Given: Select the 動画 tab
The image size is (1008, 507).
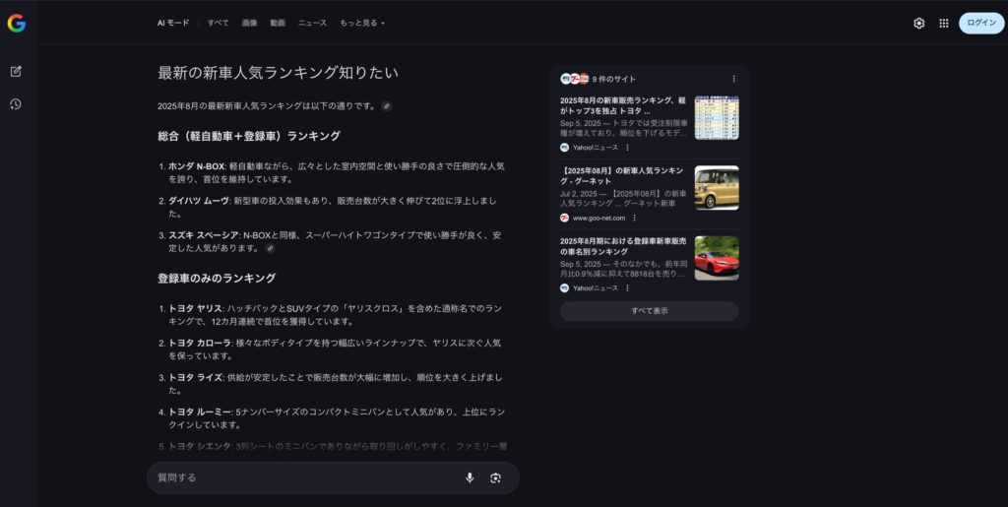Looking at the screenshot, I should [278, 23].
